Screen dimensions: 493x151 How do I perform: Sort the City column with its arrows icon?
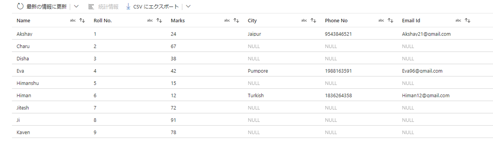click(313, 21)
